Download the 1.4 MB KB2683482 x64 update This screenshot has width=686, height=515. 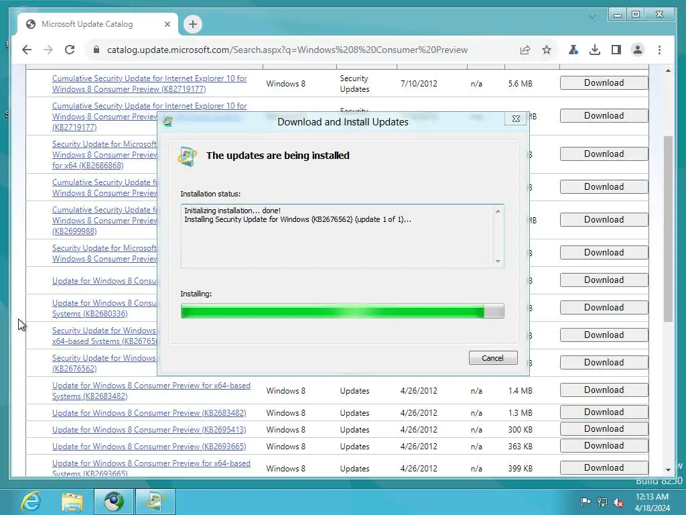coord(604,390)
